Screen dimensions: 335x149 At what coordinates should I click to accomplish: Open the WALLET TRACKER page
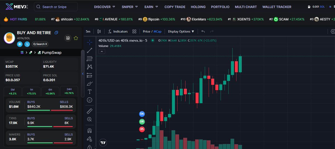pos(277,7)
